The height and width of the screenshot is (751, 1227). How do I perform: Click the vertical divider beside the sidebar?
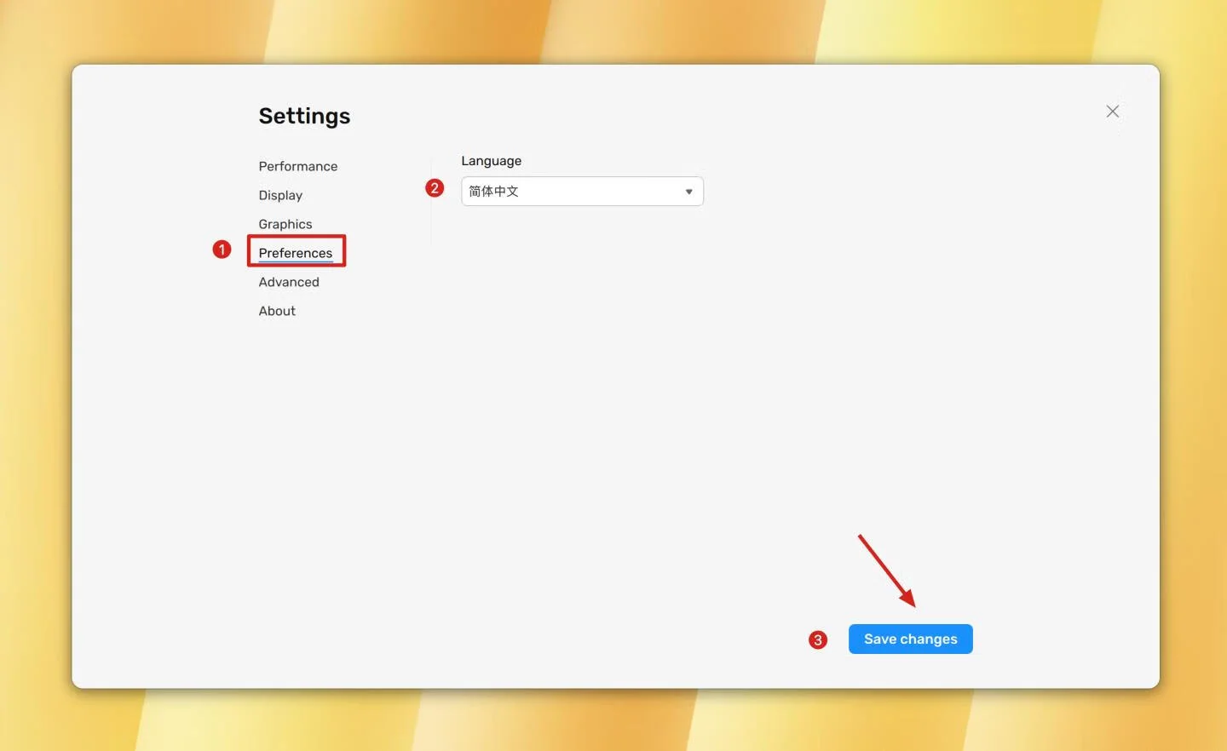click(x=431, y=221)
